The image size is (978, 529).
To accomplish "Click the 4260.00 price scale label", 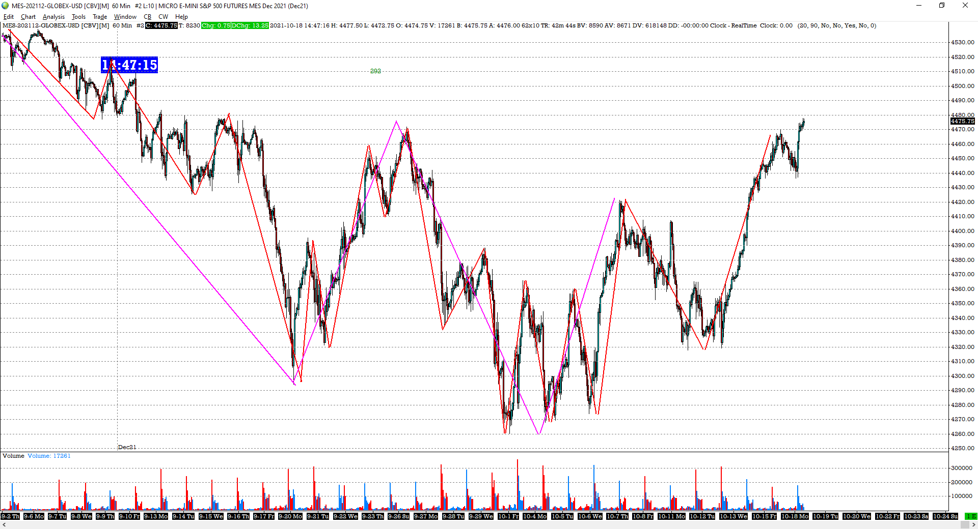I will [962, 434].
